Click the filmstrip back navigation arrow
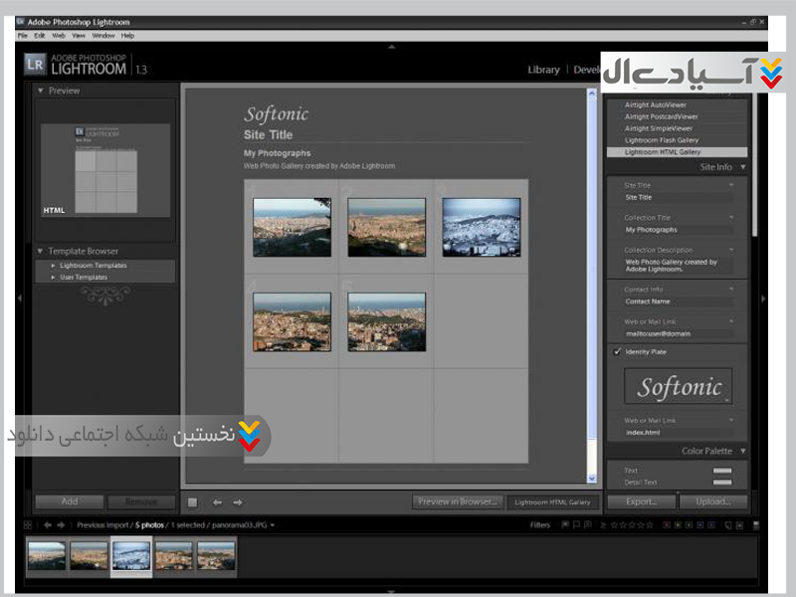This screenshot has height=597, width=796. (x=47, y=524)
